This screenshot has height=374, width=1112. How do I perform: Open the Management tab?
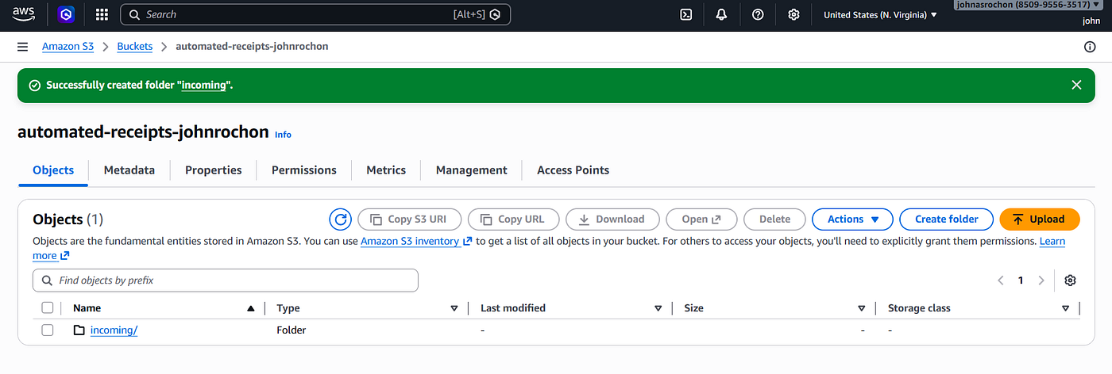(472, 170)
